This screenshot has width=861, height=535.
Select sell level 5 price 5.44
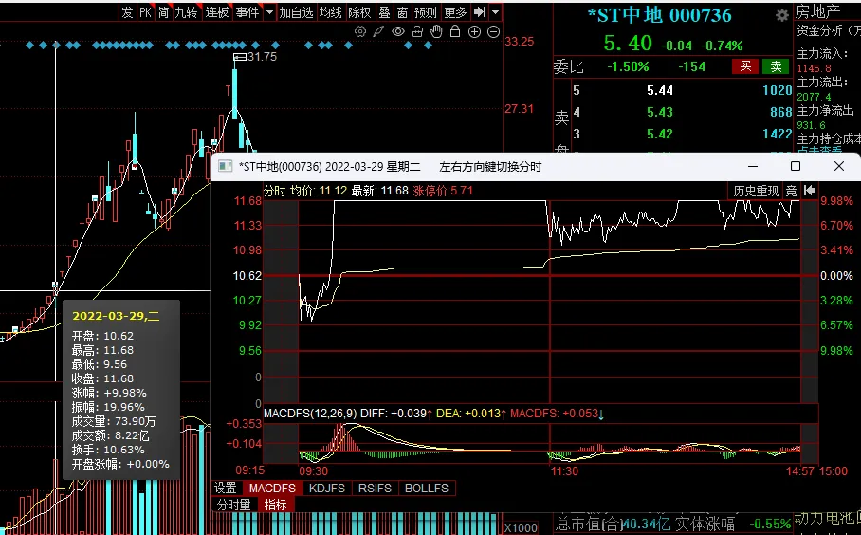(x=659, y=91)
